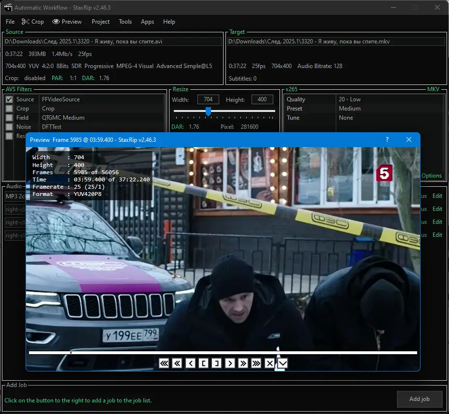This screenshot has height=414, width=449.
Task: Click the double-right skip forward button
Action: click(243, 363)
